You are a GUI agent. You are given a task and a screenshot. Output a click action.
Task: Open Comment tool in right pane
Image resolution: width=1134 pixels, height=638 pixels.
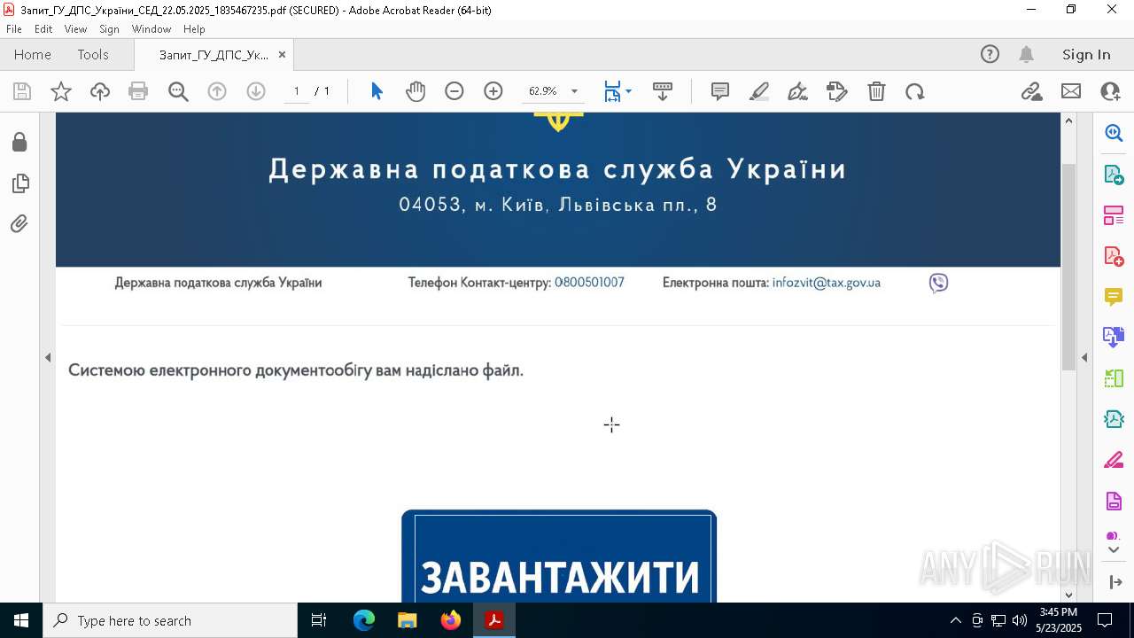(1114, 296)
